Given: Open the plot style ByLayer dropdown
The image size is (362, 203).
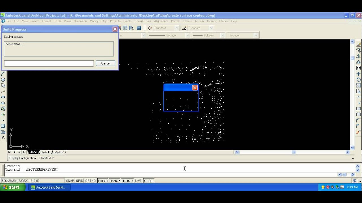Looking at the screenshot, I should click(256, 35).
